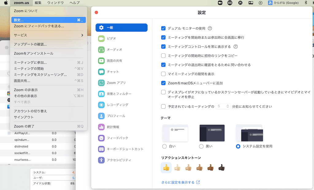314x190 pixels.
Task: Expand the サービス submenu arrow
Action: tap(82, 35)
